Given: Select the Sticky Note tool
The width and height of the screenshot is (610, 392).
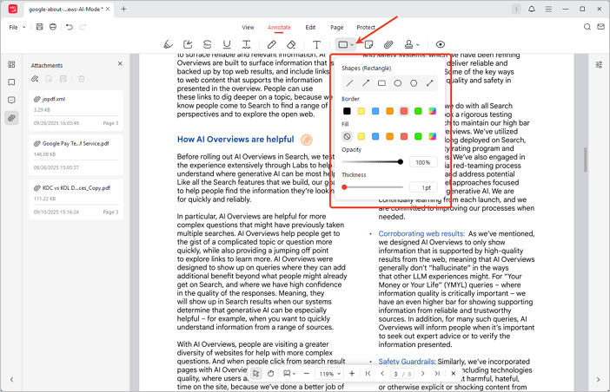Looking at the screenshot, I should click(368, 44).
